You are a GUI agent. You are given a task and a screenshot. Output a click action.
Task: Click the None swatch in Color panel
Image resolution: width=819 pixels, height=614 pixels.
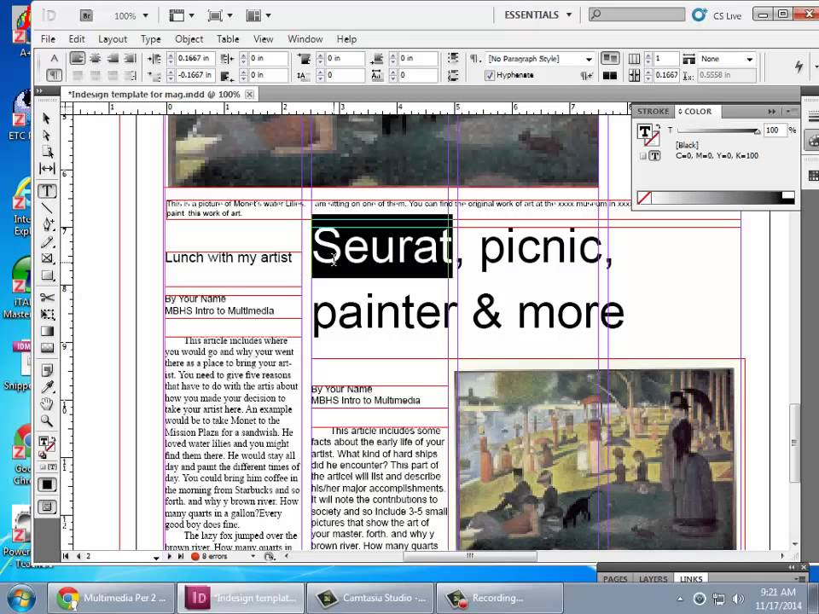pyautogui.click(x=644, y=198)
